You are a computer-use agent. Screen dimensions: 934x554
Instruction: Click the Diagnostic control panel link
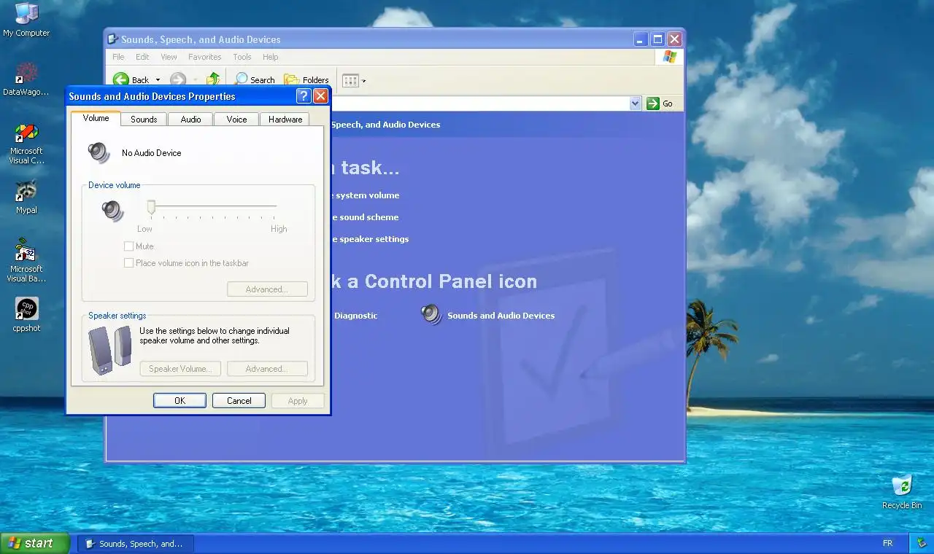(355, 316)
